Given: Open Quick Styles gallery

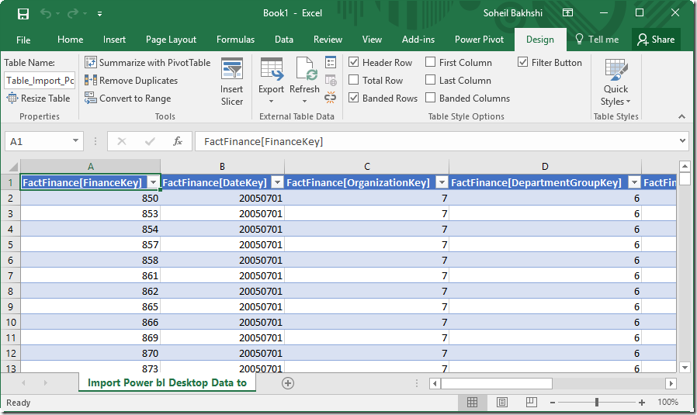Looking at the screenshot, I should pyautogui.click(x=616, y=83).
